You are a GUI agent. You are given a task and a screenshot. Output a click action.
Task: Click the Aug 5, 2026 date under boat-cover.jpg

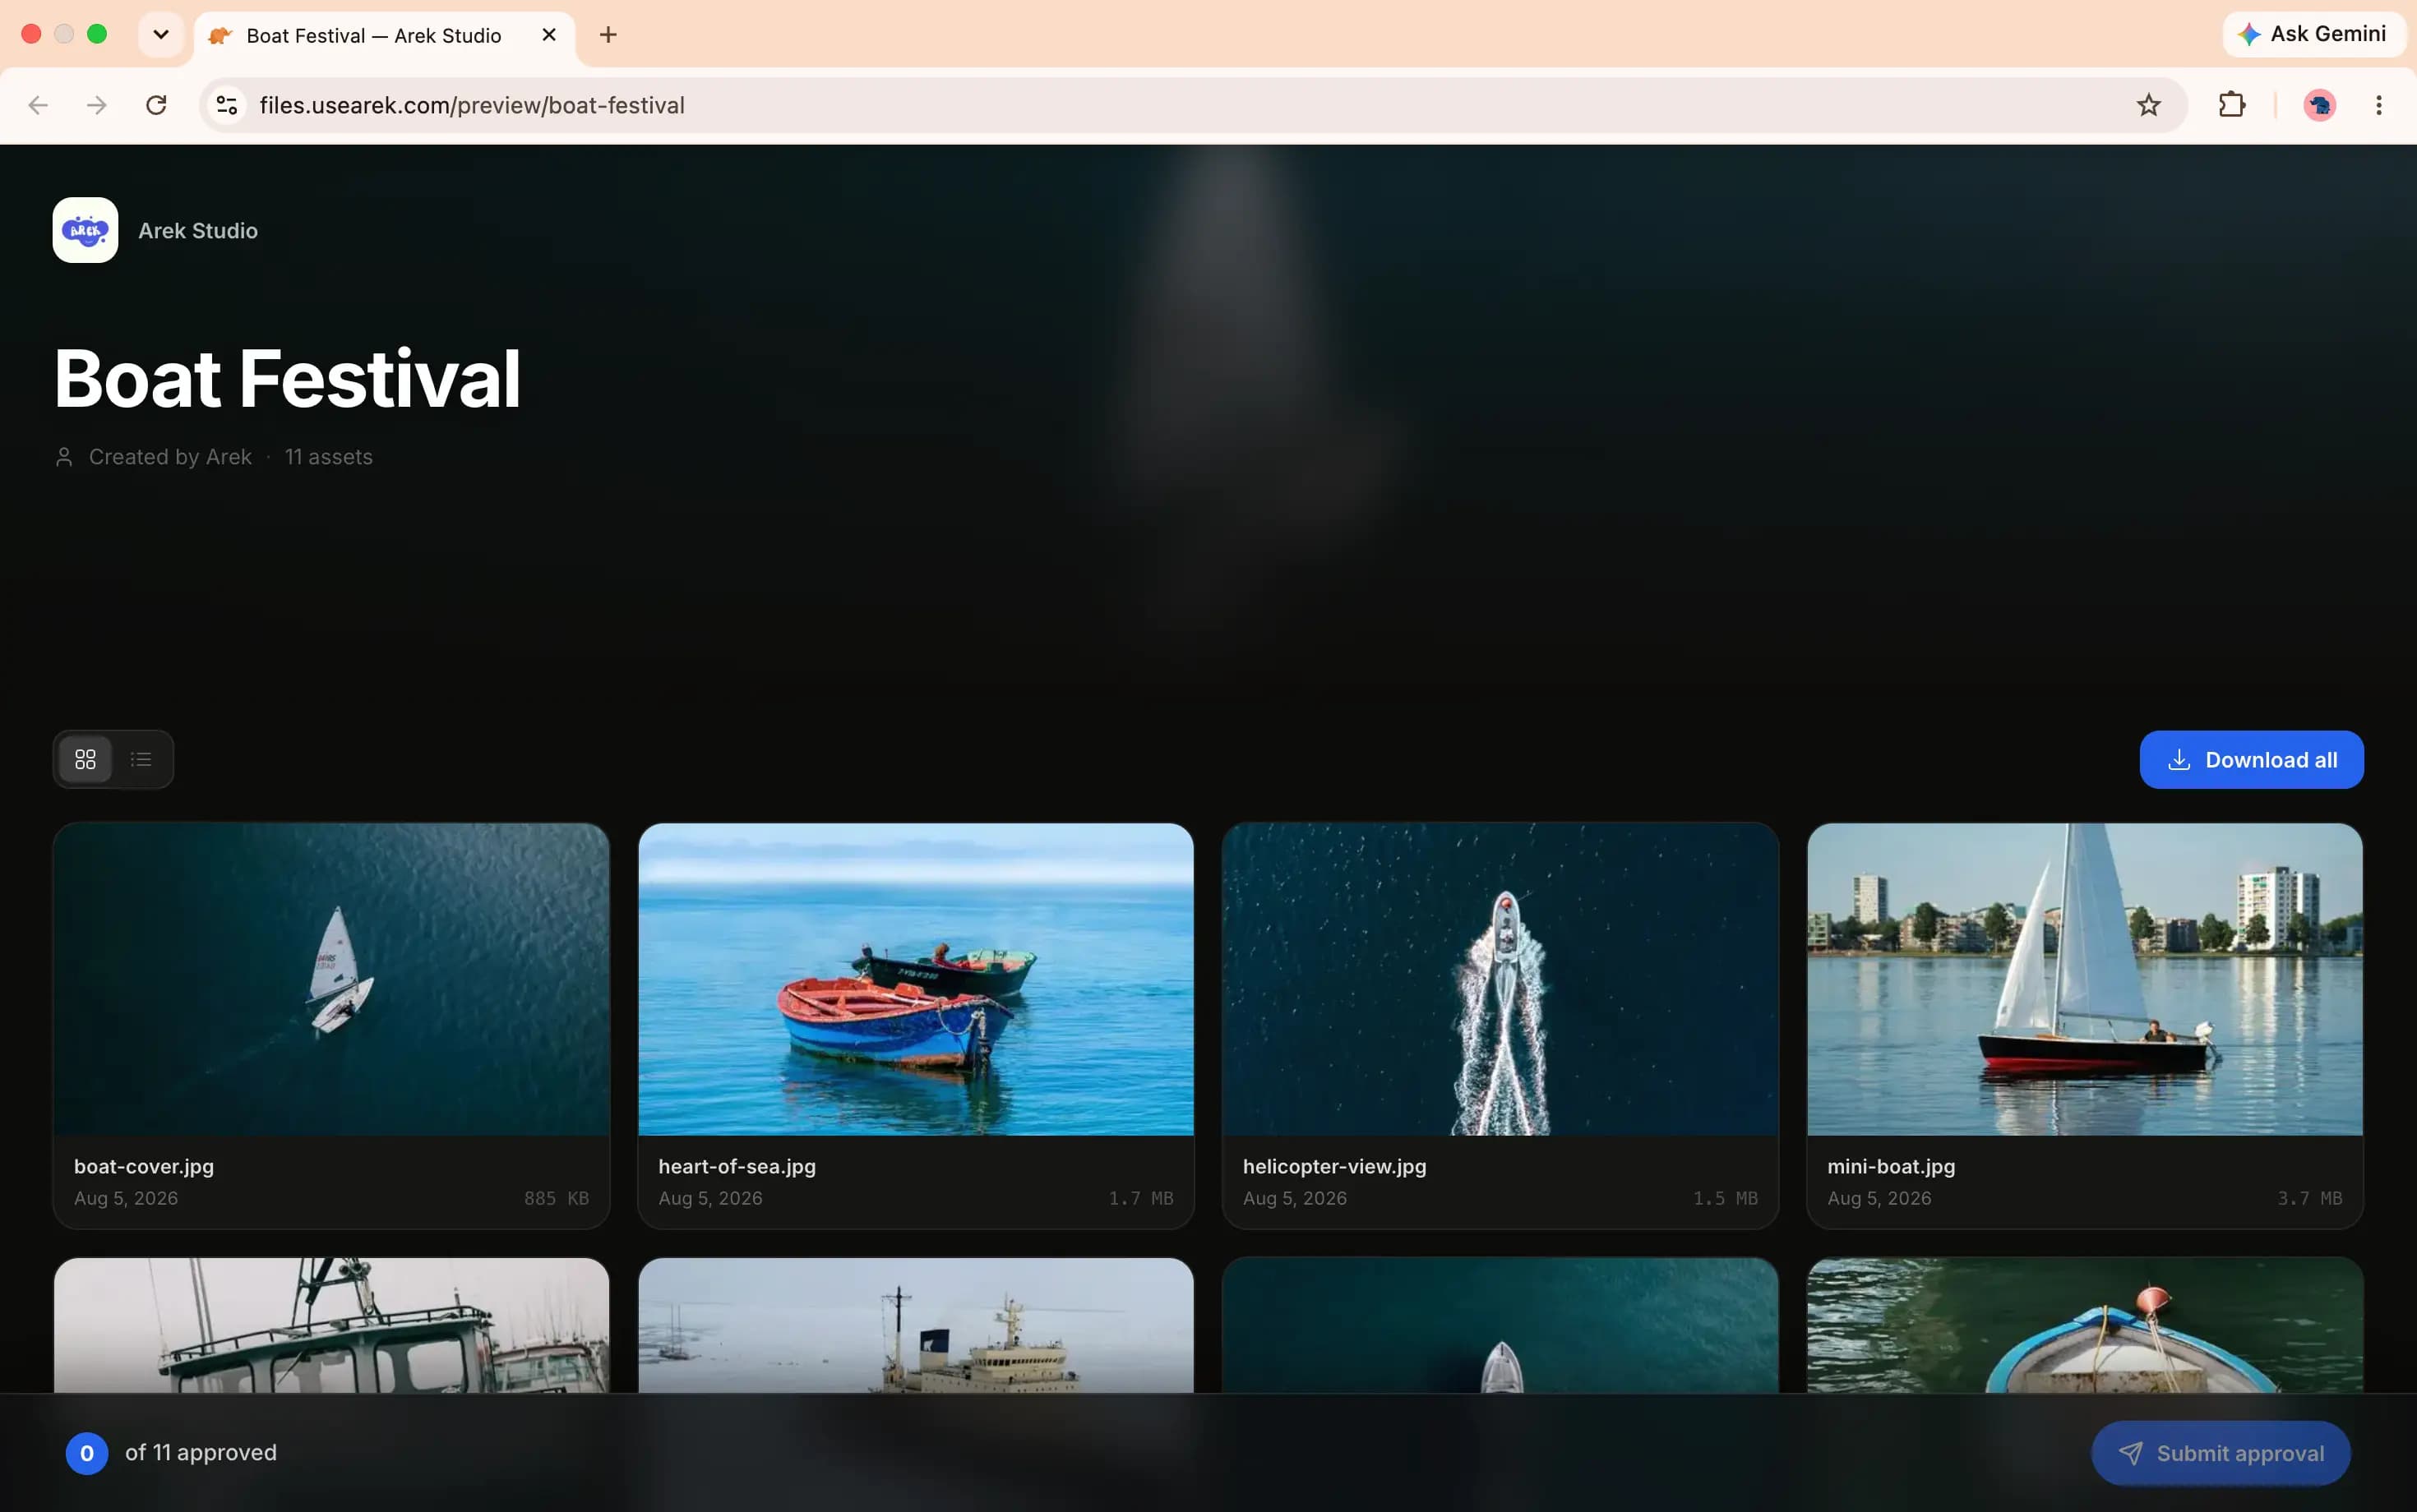click(x=126, y=1198)
